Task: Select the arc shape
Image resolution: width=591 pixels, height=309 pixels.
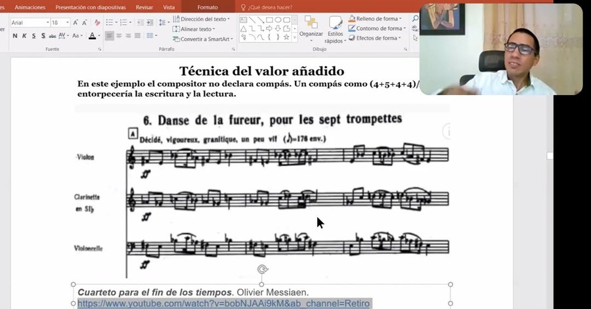Action: click(252, 37)
